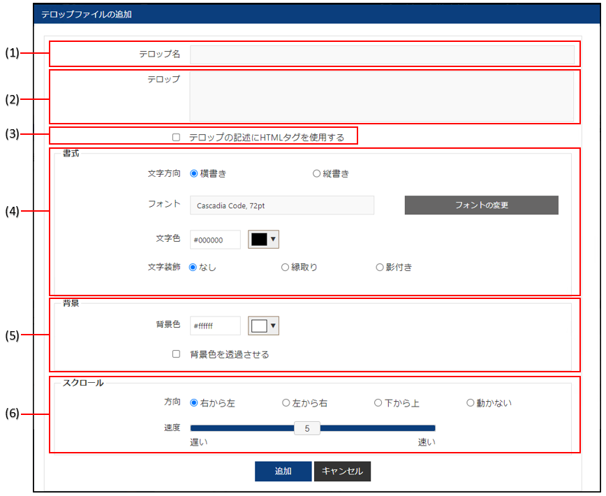Open the white 背景色 color picker
This screenshot has width=606, height=496.
point(263,326)
